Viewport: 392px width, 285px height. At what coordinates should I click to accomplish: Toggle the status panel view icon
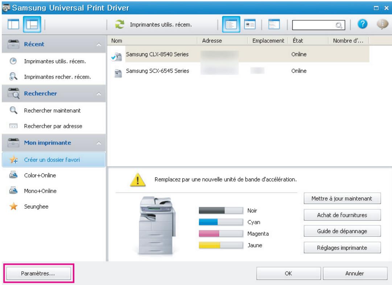tap(274, 24)
